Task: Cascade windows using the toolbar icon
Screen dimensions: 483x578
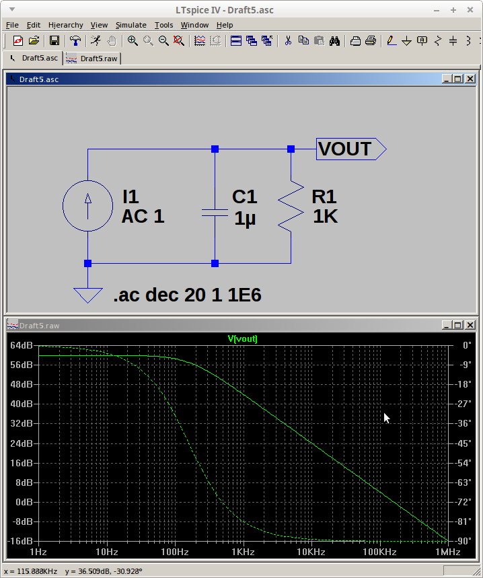Action: click(x=252, y=40)
